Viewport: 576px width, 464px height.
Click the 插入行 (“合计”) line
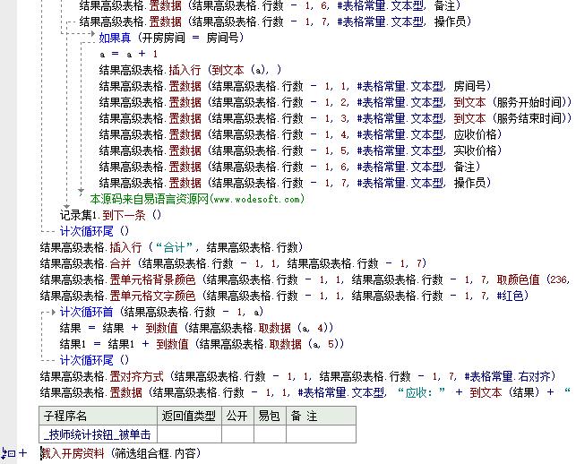tap(172, 247)
